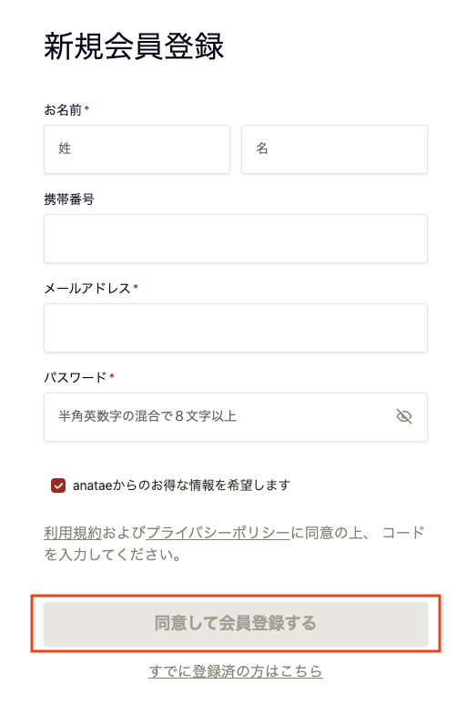
Task: Focus the 姓 last name field
Action: click(137, 149)
